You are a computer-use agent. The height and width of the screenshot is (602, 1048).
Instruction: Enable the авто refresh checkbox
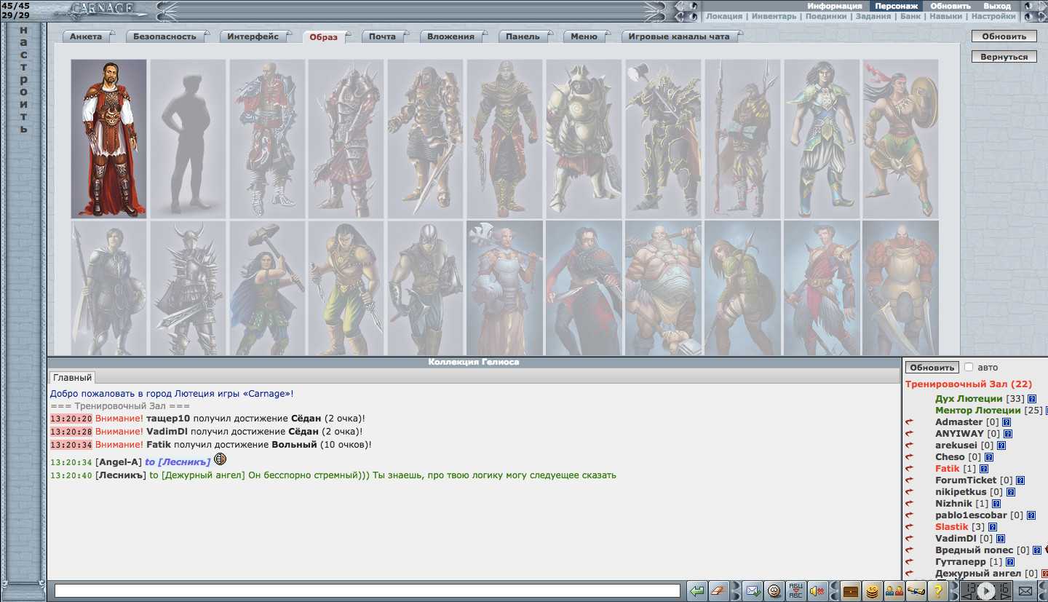point(968,368)
